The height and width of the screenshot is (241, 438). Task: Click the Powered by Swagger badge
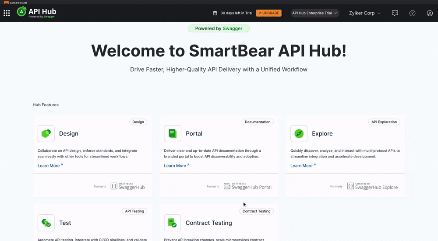click(219, 28)
